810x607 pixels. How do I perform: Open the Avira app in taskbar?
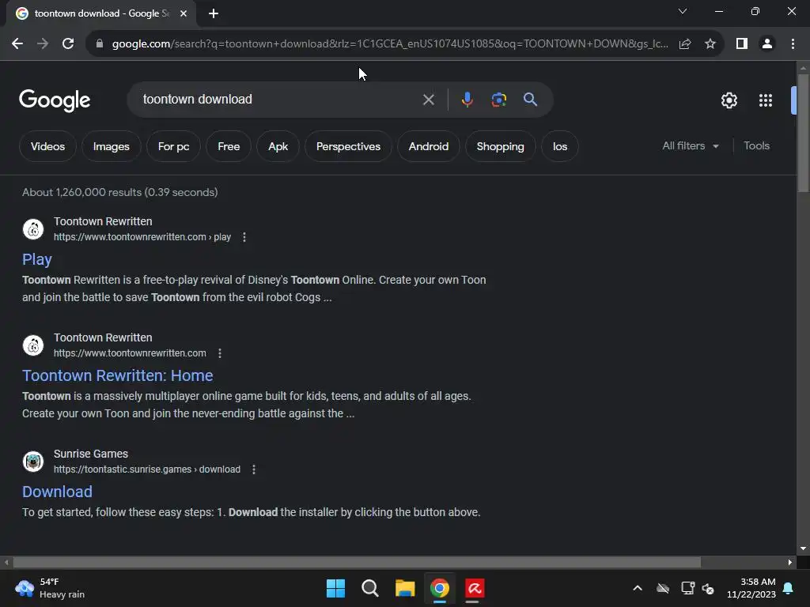point(475,588)
